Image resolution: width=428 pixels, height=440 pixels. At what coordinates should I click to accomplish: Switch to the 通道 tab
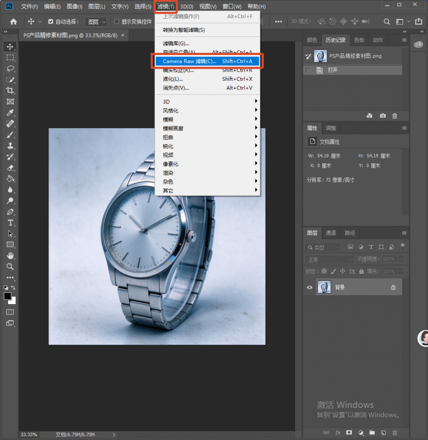pyautogui.click(x=330, y=233)
